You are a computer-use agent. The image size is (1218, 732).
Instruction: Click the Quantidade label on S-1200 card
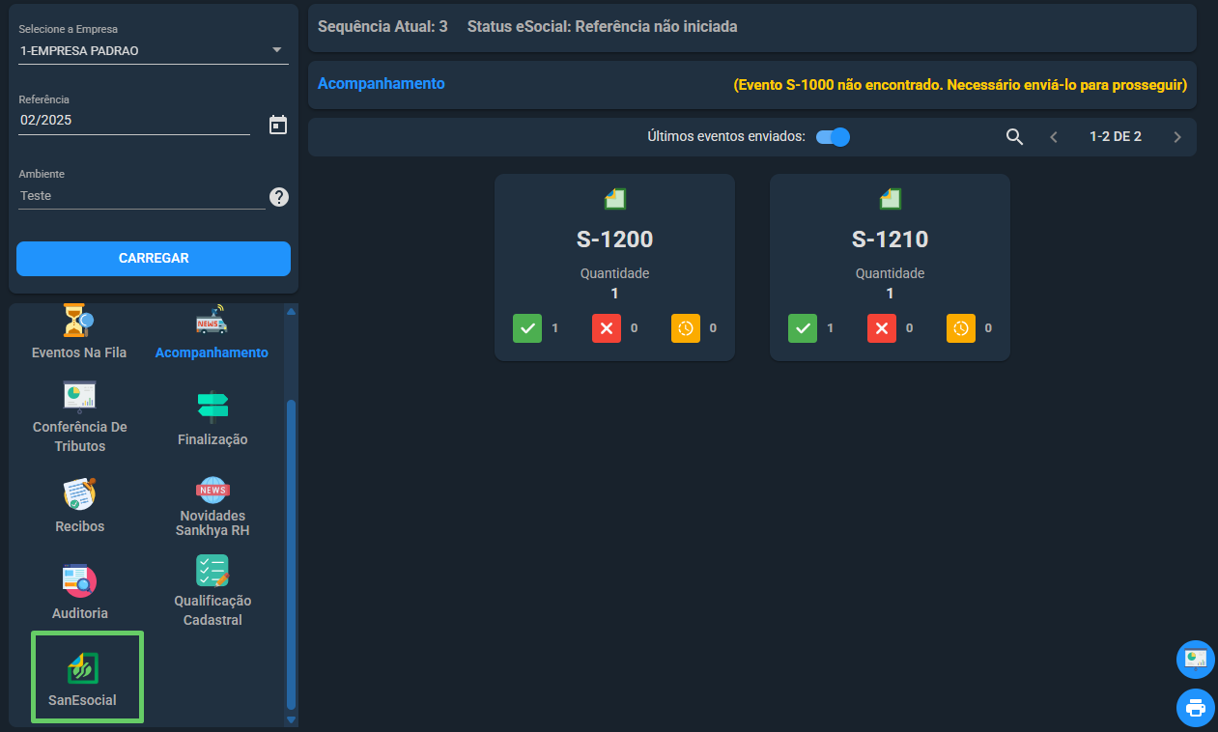[615, 273]
